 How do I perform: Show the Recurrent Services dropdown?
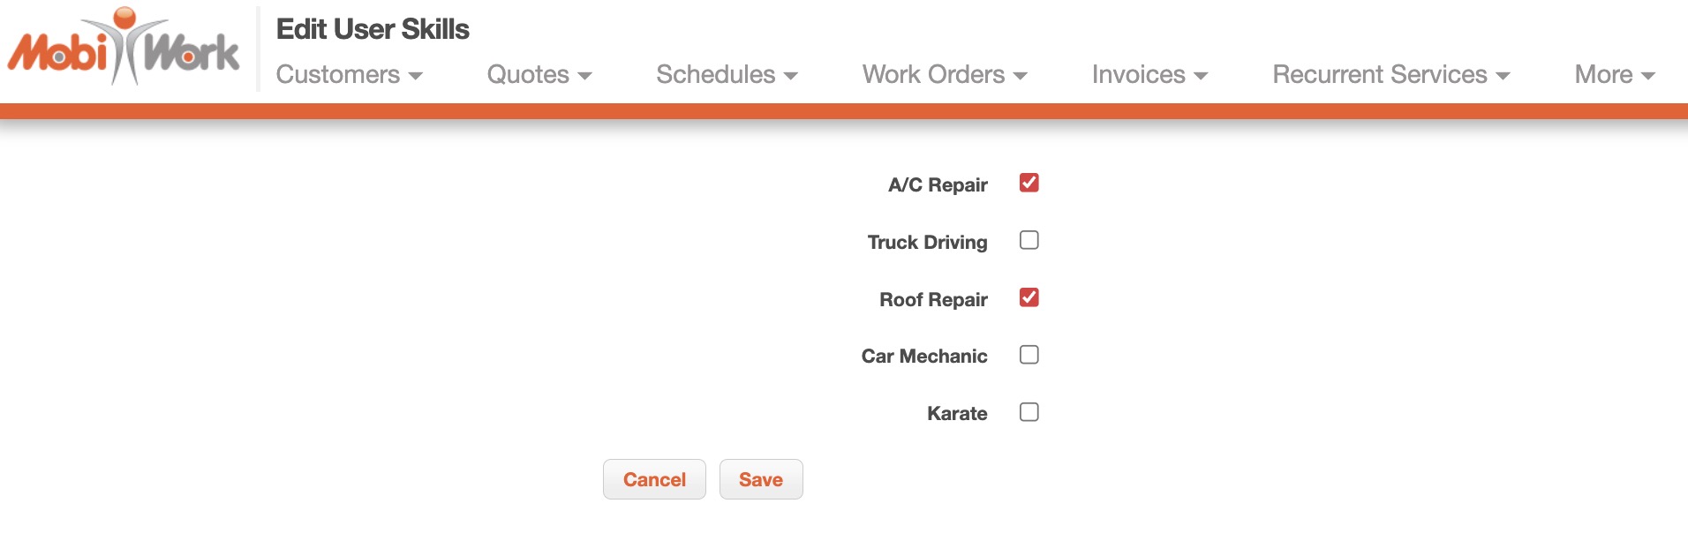pyautogui.click(x=1390, y=75)
